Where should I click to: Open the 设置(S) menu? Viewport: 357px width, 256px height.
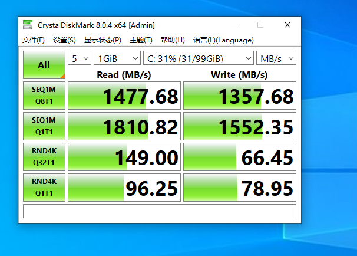point(64,40)
